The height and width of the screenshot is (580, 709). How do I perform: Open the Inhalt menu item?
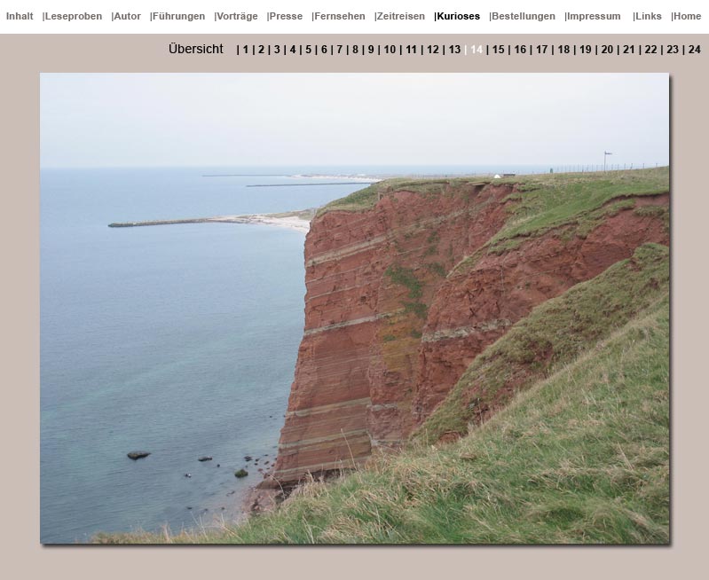point(20,16)
